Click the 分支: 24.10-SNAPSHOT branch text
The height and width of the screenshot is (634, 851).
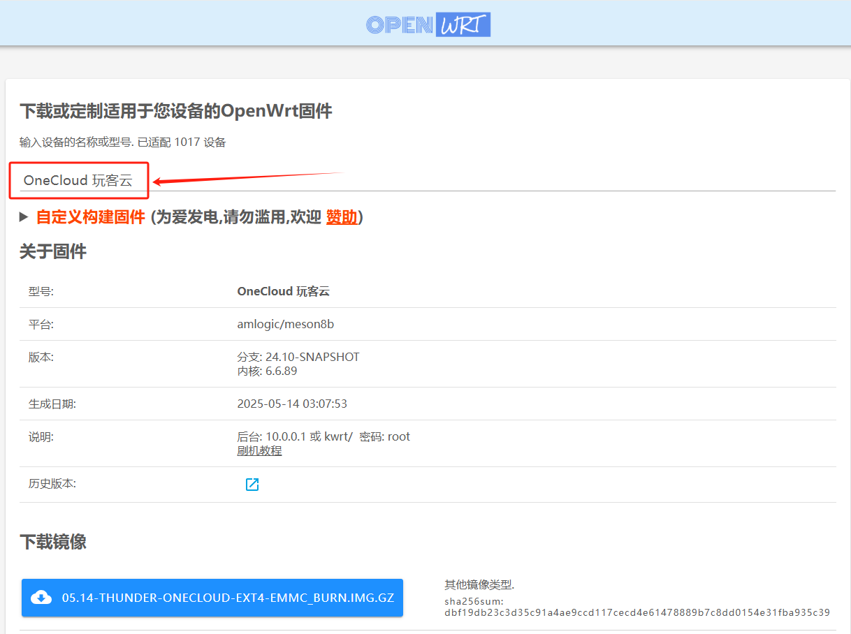(298, 357)
